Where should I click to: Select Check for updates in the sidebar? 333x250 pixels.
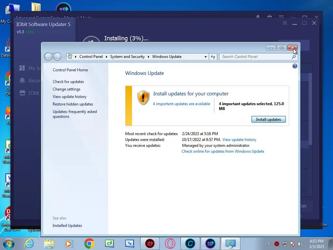pos(68,82)
